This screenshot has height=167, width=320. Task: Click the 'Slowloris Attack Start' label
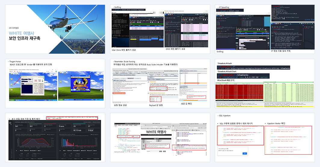227,72
